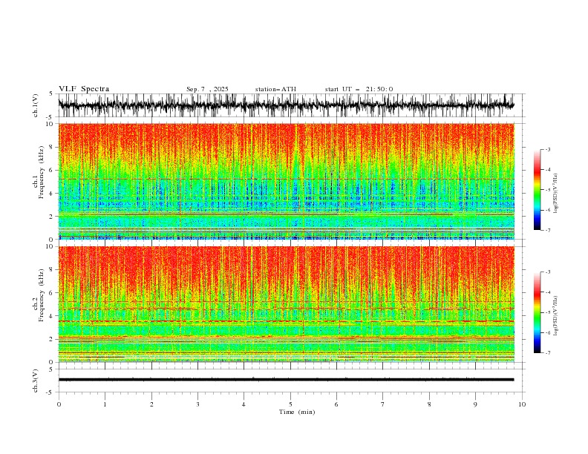Click inside the ch.1 spectrogram panel
The image size is (588, 454).
pyautogui.click(x=286, y=181)
